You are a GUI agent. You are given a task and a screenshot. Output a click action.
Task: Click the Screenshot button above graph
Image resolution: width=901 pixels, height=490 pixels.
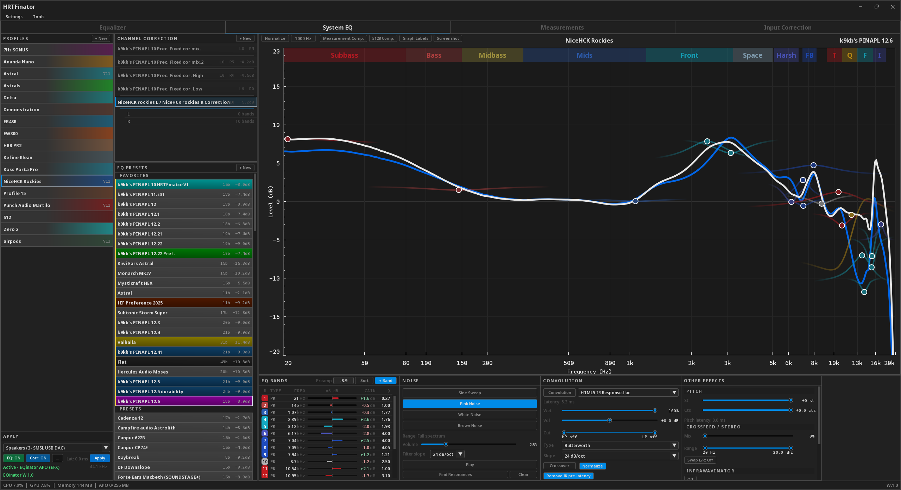(x=448, y=38)
